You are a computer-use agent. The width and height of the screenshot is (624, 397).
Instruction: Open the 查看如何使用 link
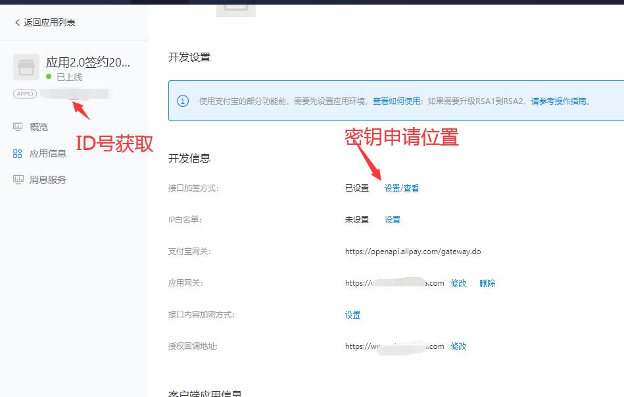396,101
